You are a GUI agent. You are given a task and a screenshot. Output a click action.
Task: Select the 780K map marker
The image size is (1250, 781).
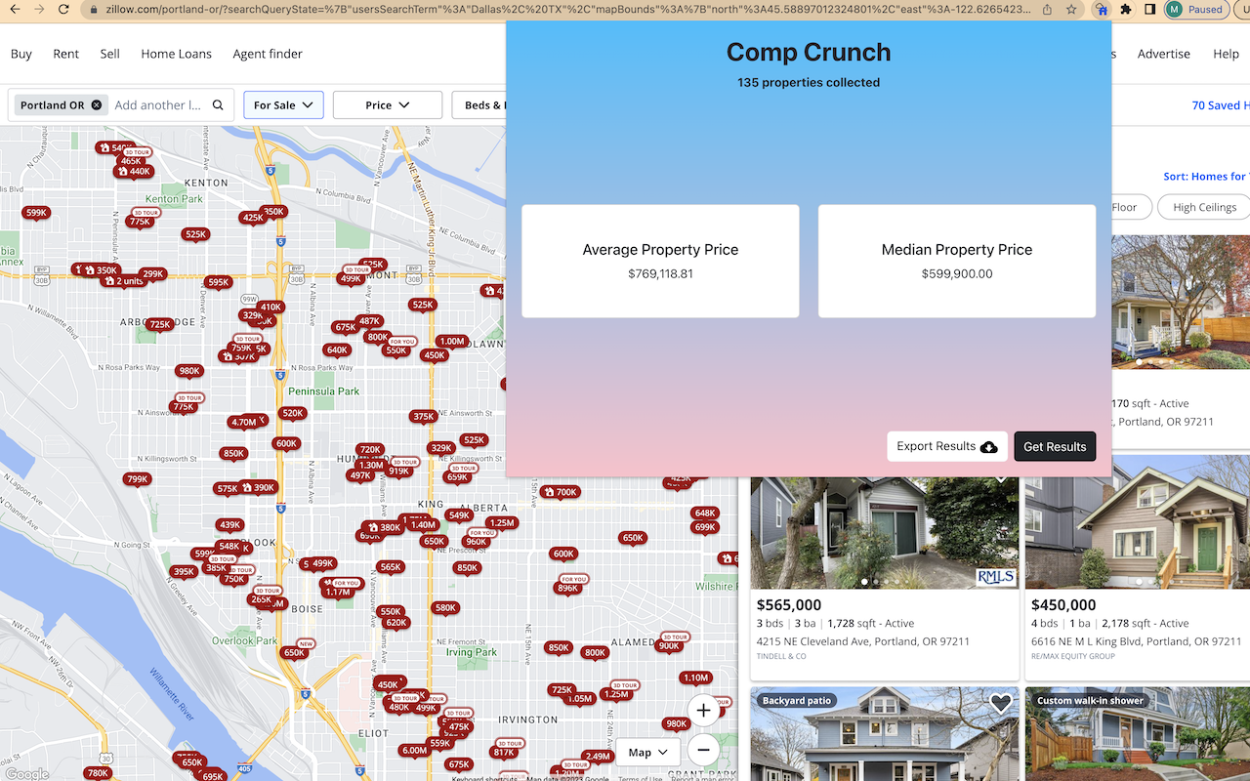pos(98,773)
